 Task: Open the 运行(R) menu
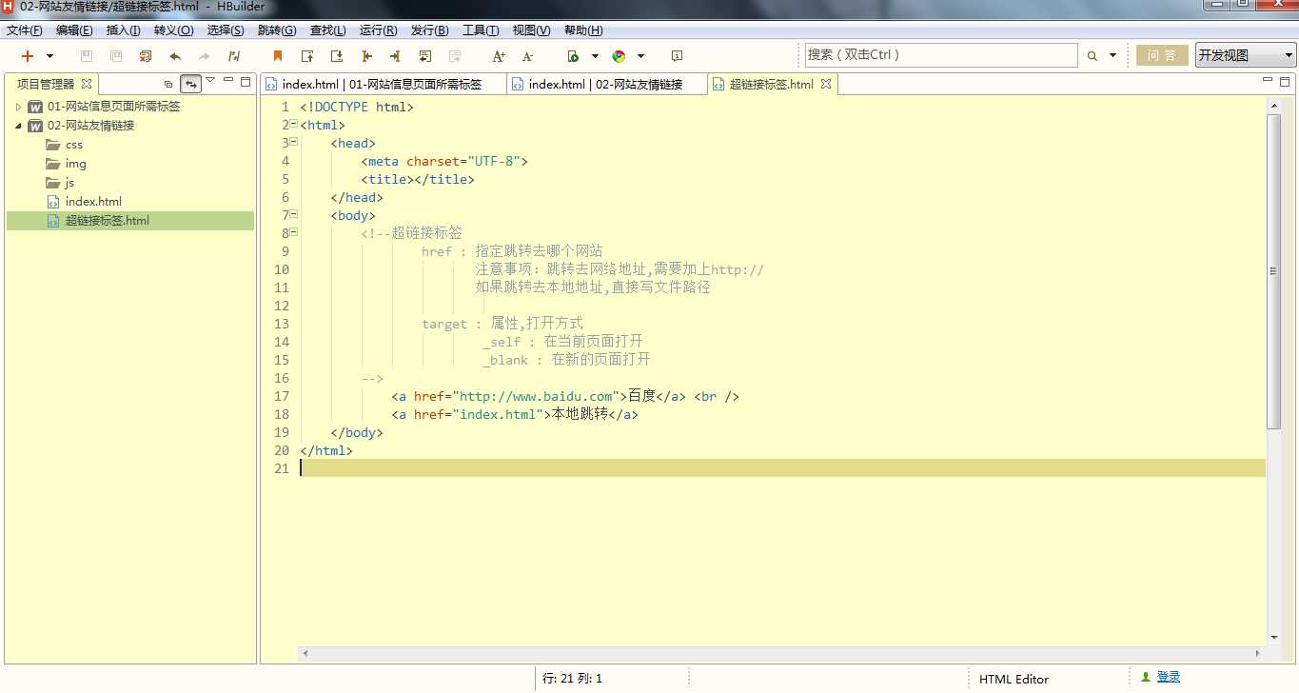379,30
